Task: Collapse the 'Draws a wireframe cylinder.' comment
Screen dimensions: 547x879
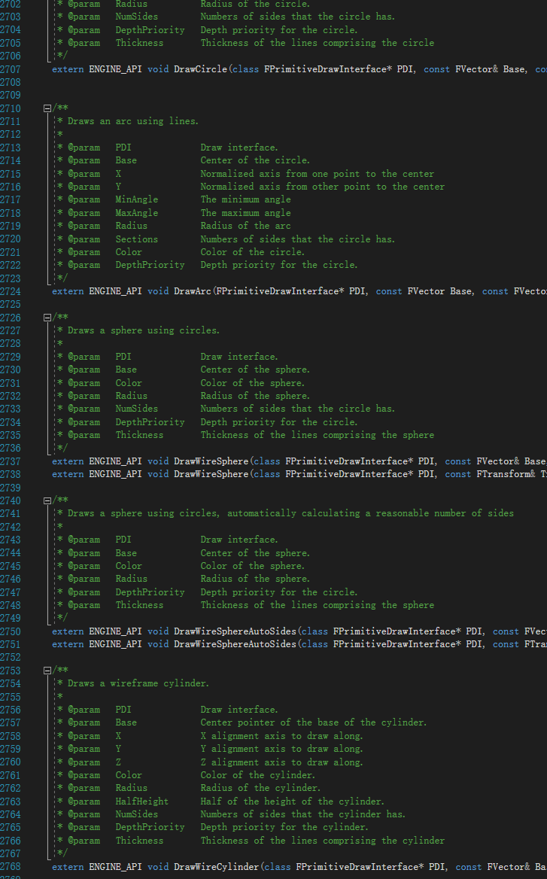Action: [x=47, y=671]
